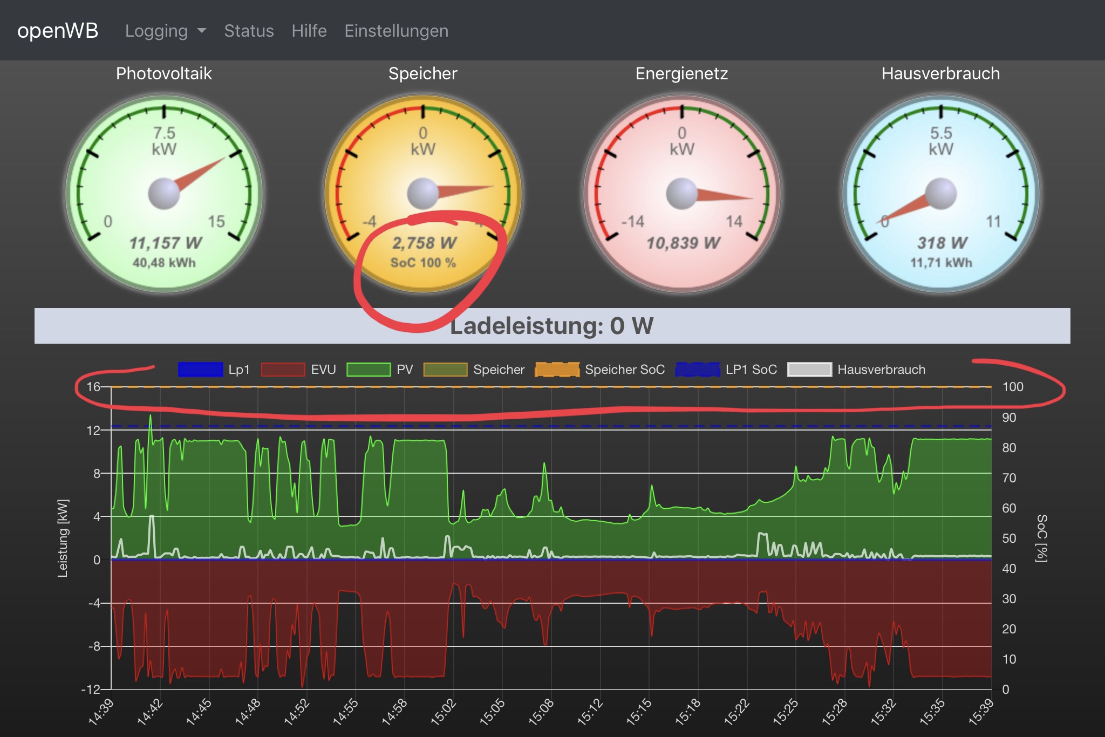The width and height of the screenshot is (1105, 737).
Task: Click the Hausverbrauch blue gauge
Action: [x=941, y=193]
